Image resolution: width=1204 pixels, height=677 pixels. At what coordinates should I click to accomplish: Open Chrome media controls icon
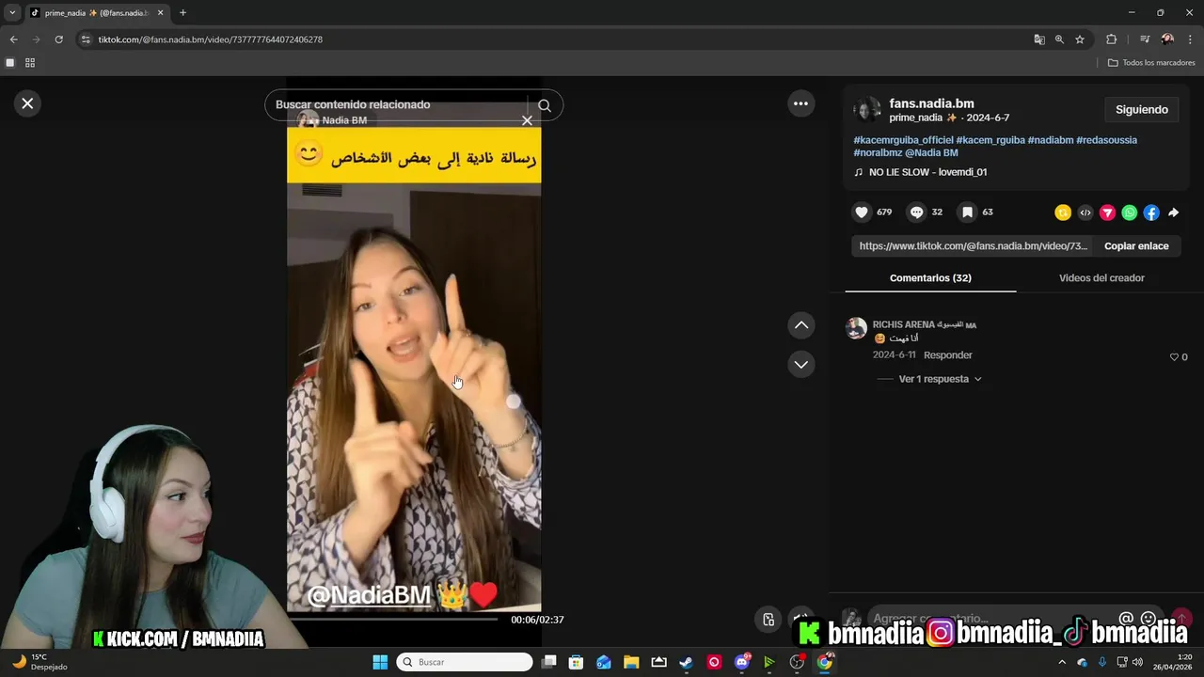[x=1145, y=39]
